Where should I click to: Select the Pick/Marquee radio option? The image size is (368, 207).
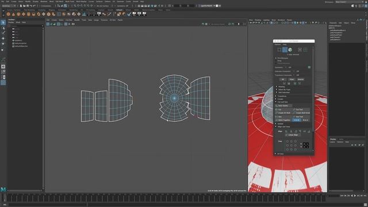coord(276,58)
